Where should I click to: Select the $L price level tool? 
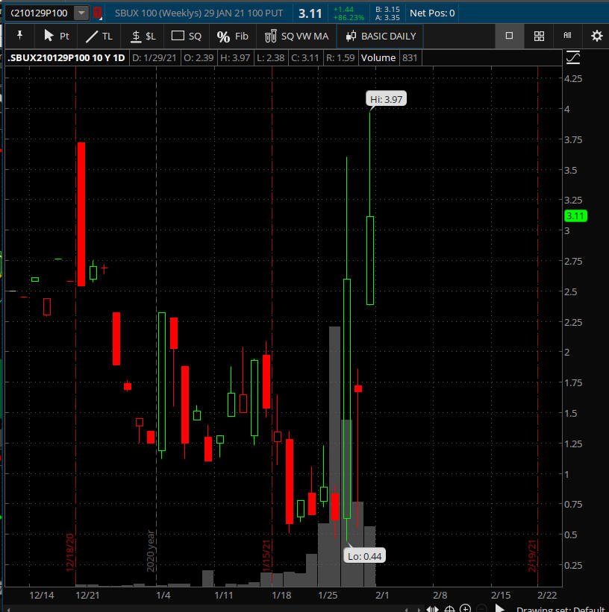click(x=143, y=37)
